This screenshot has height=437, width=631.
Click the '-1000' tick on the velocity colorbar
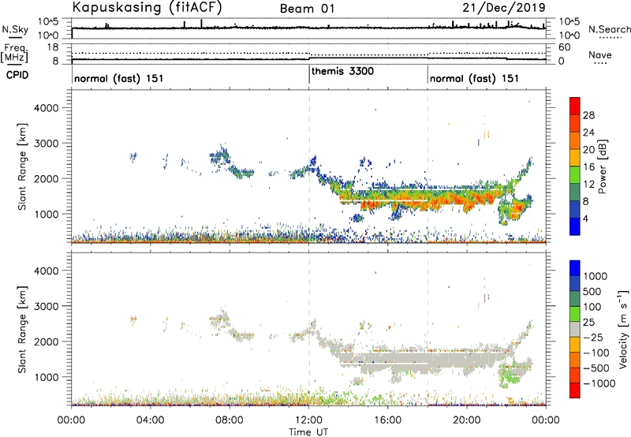pyautogui.click(x=599, y=383)
